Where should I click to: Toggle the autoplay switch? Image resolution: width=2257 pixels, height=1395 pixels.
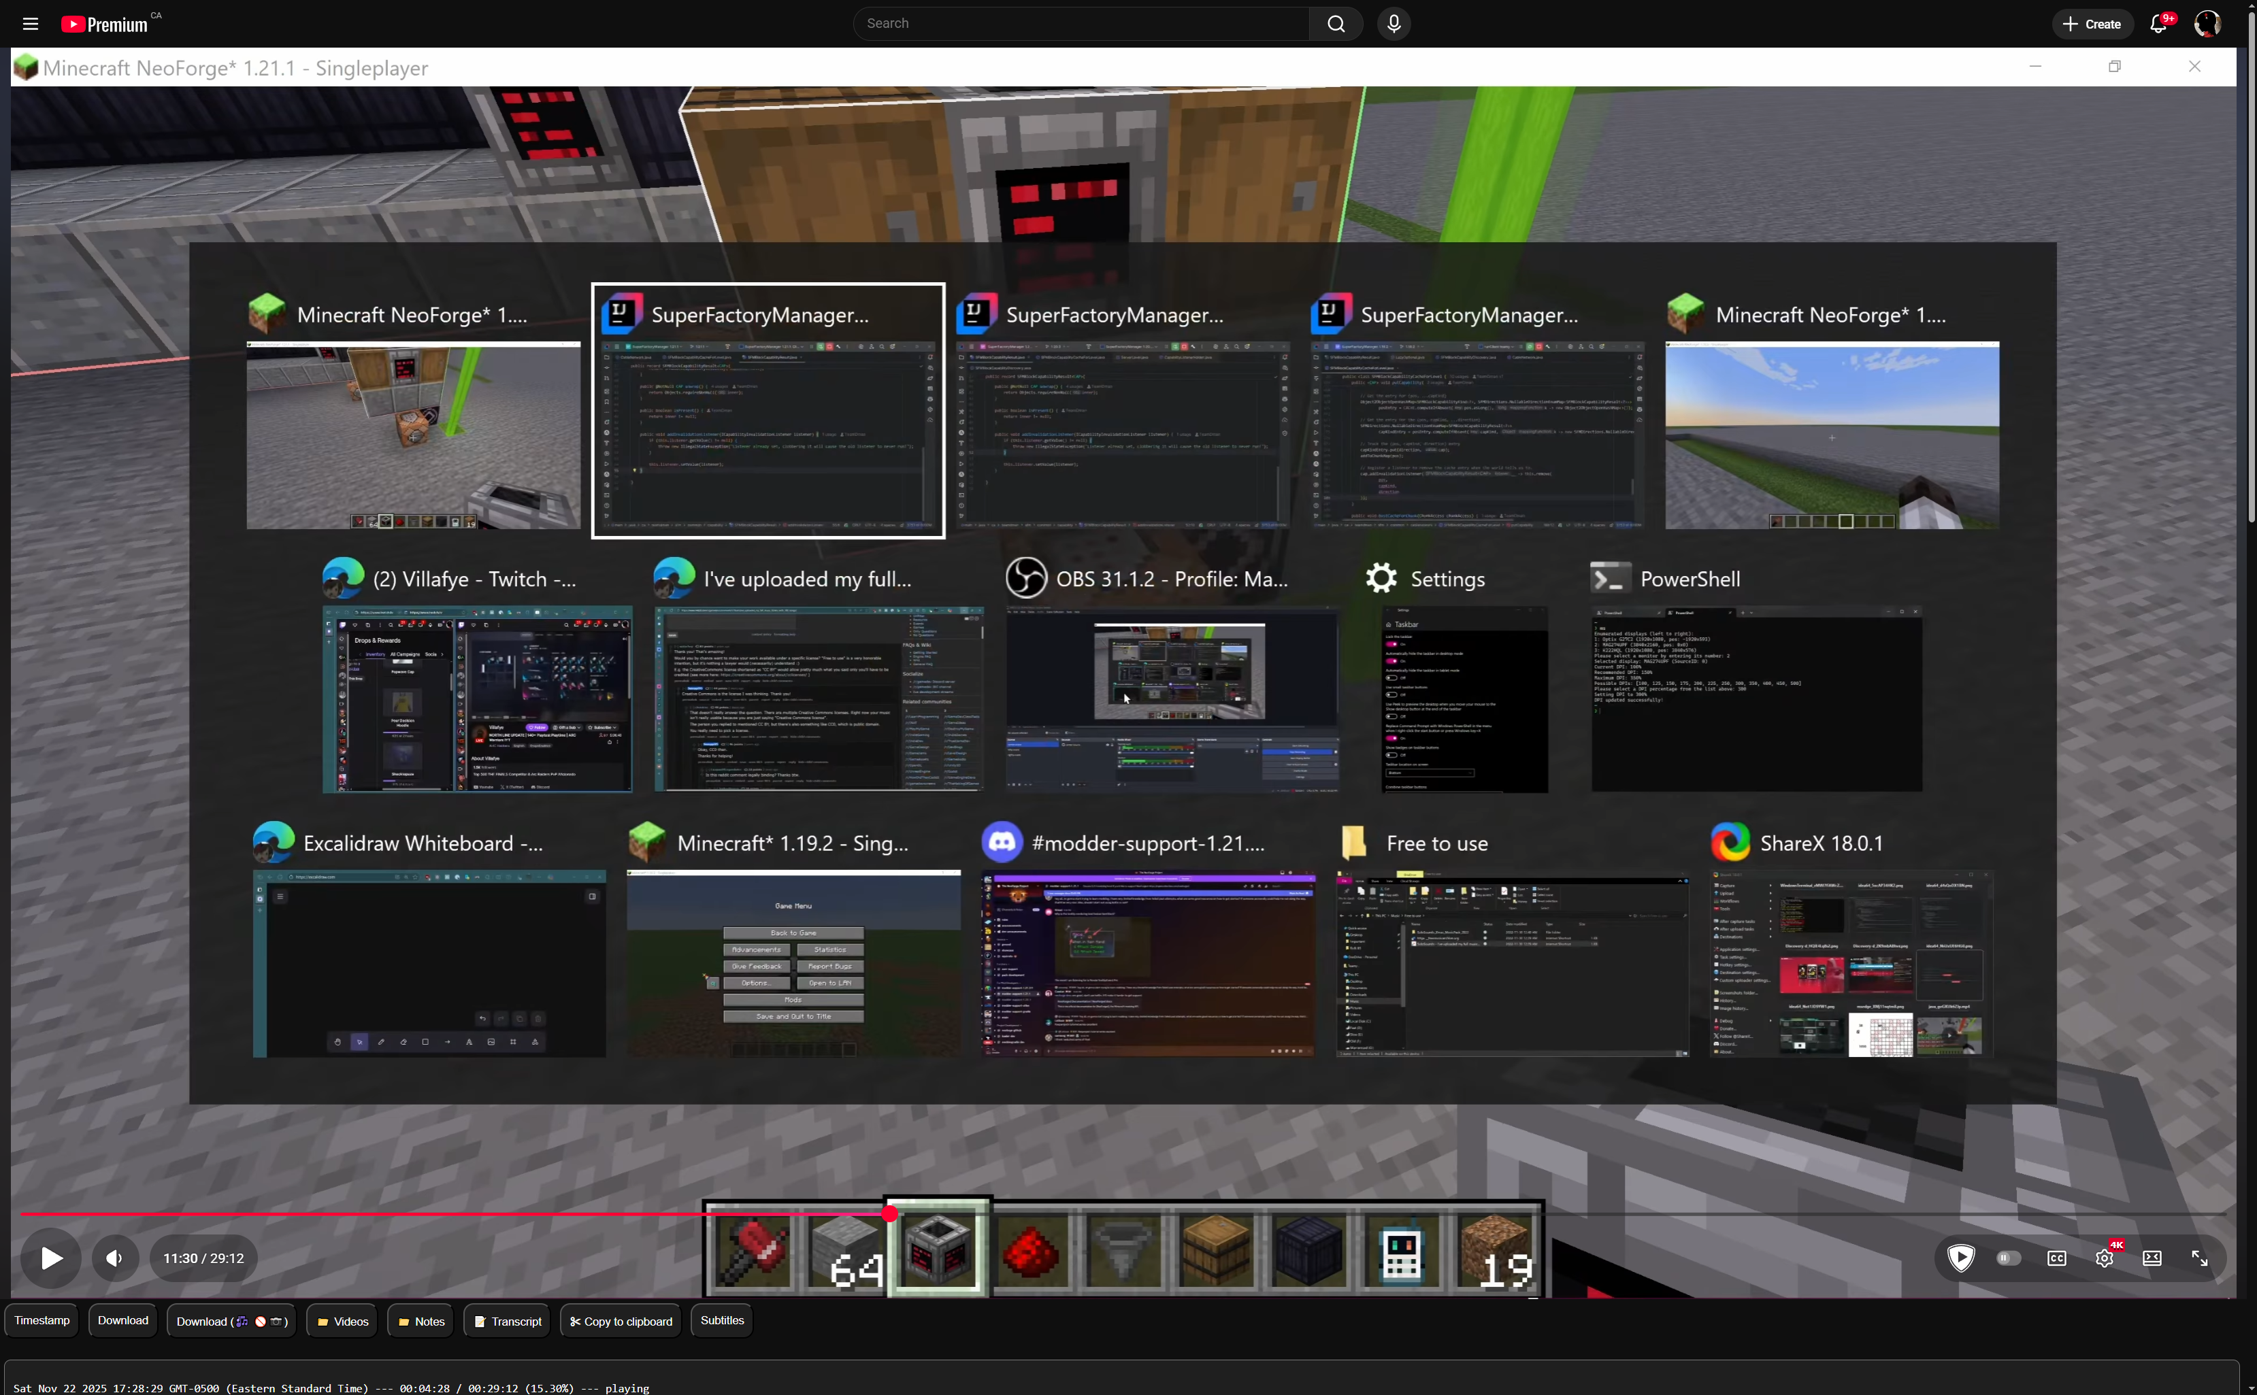(2008, 1258)
